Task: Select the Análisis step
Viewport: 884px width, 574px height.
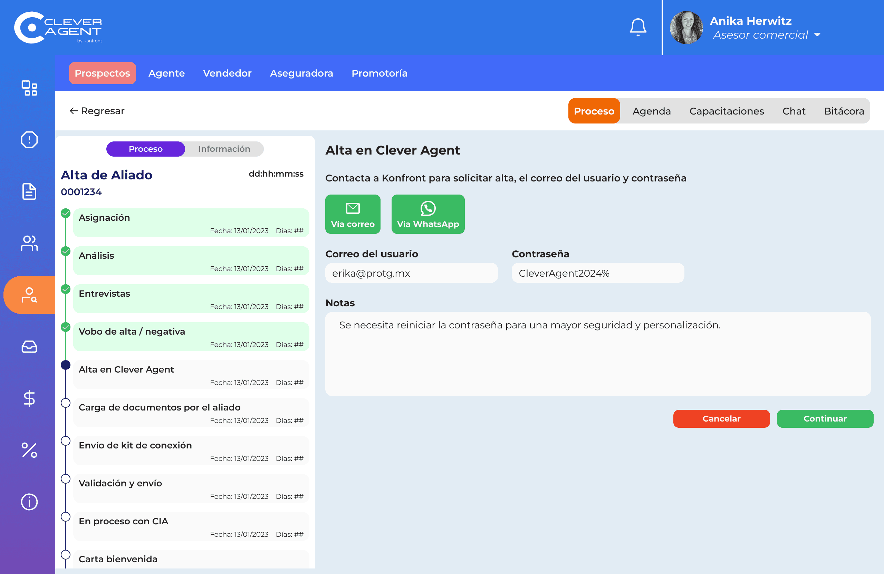Action: coord(191,261)
